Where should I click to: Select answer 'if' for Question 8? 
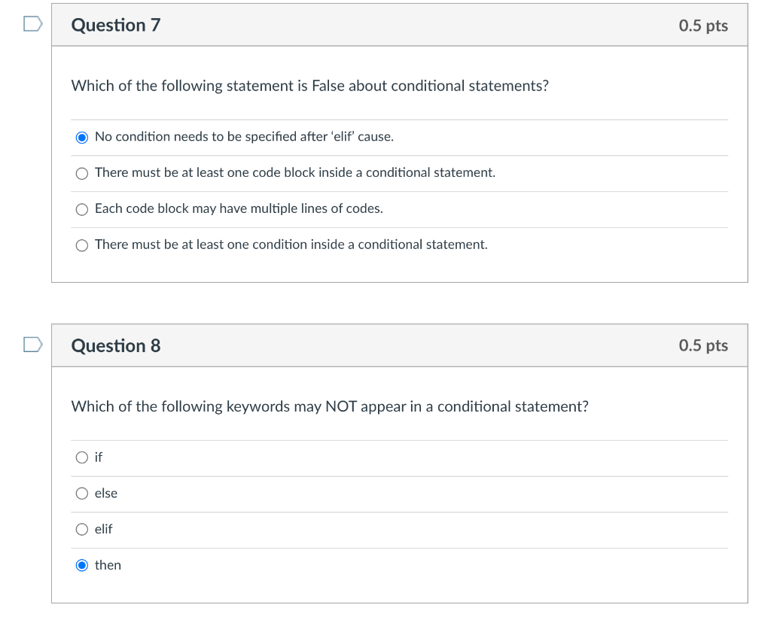82,457
